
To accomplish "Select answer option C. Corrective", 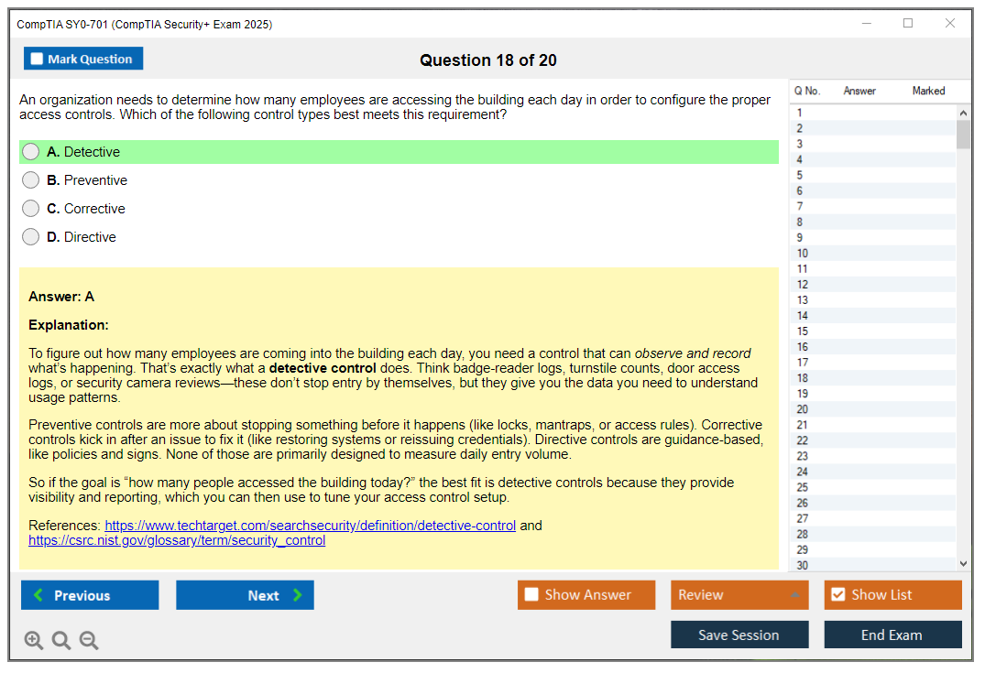I will (x=30, y=208).
